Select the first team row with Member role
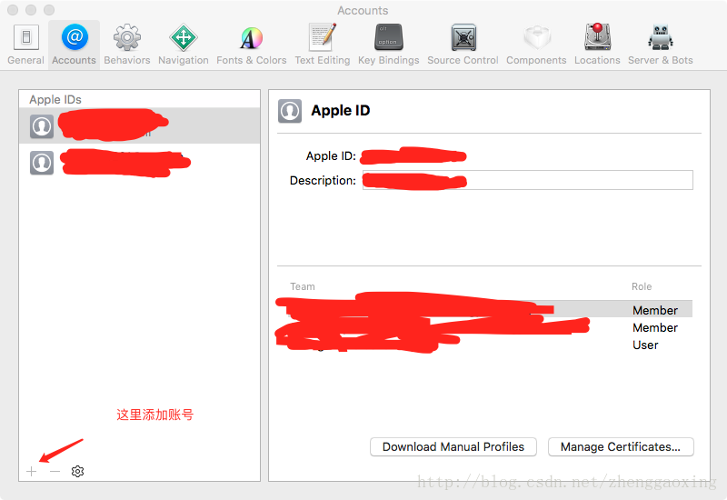 pyautogui.click(x=484, y=309)
